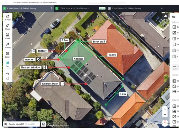Open the Shade tool
Viewport: 179px width, 129px height.
8,27
